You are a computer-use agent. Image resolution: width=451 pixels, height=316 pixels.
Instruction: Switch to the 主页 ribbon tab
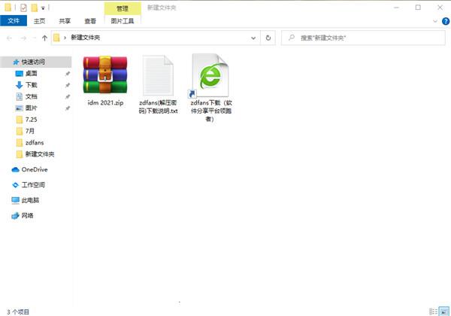coord(39,21)
